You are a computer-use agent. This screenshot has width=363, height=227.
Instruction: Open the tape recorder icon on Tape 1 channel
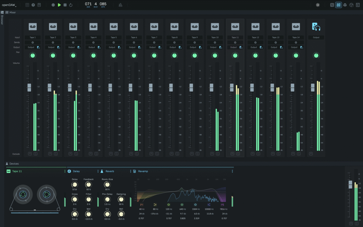pyautogui.click(x=33, y=25)
